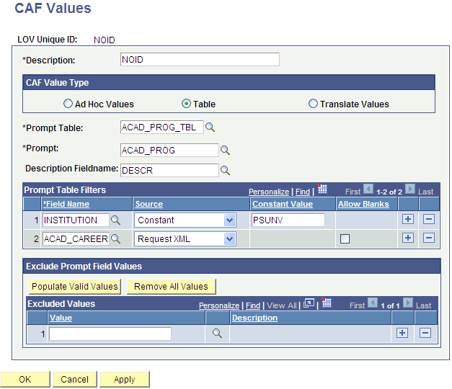452x389 pixels.
Task: Open lookup beside ACAD_CAREER field name
Action: click(115, 238)
